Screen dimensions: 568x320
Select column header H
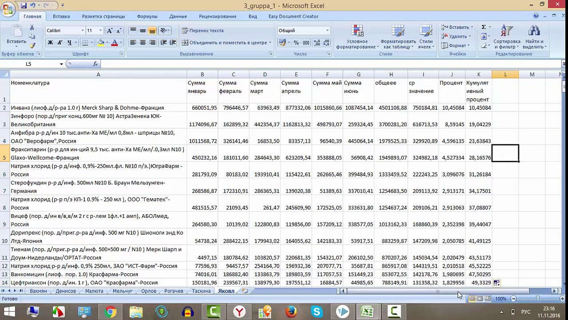[x=391, y=75]
